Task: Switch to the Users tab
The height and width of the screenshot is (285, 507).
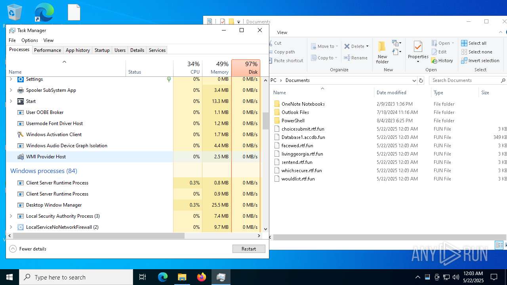Action: pos(120,50)
